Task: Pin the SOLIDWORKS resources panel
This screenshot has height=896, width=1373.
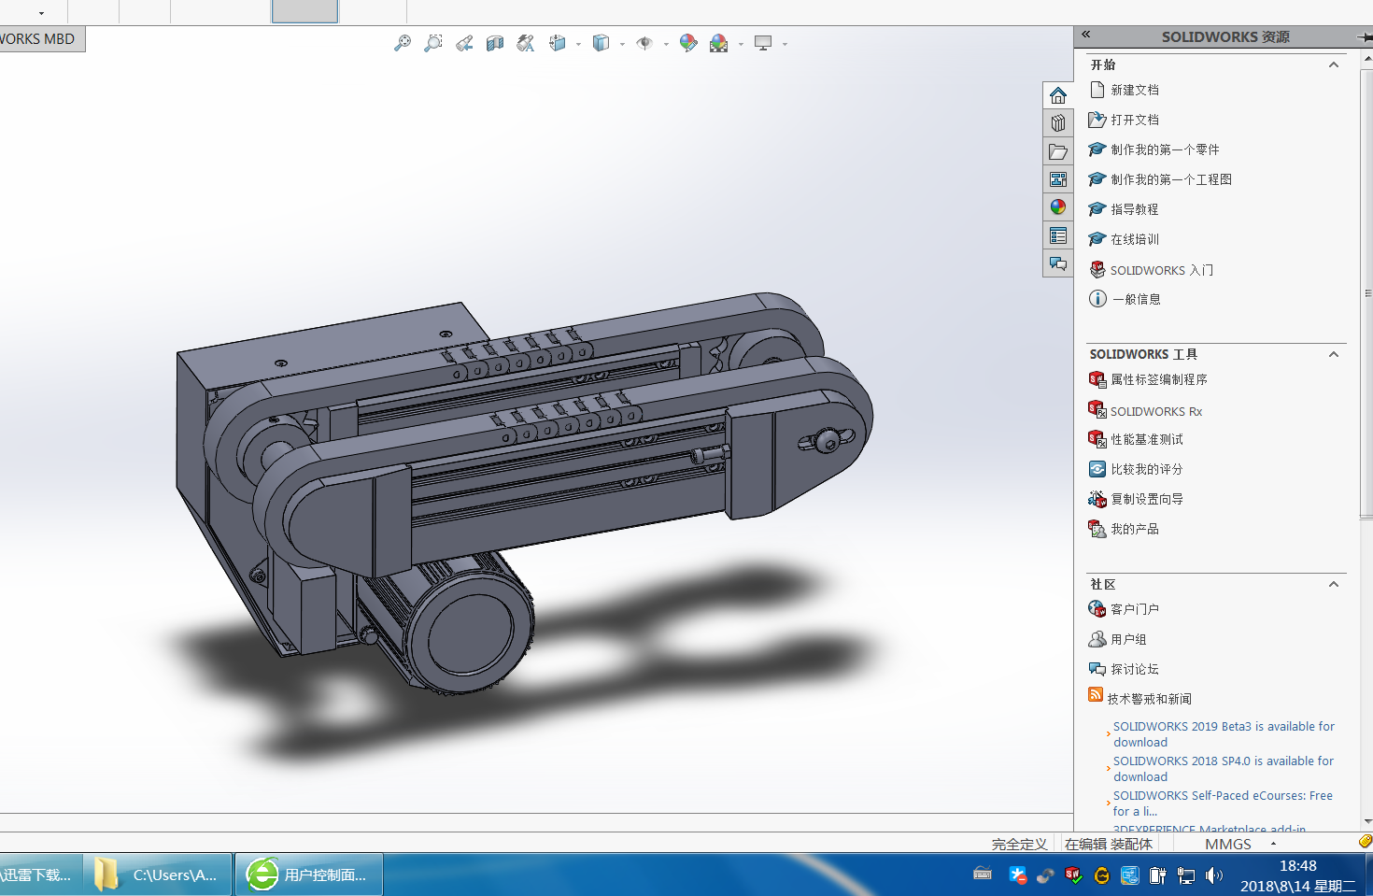Action: (1365, 36)
